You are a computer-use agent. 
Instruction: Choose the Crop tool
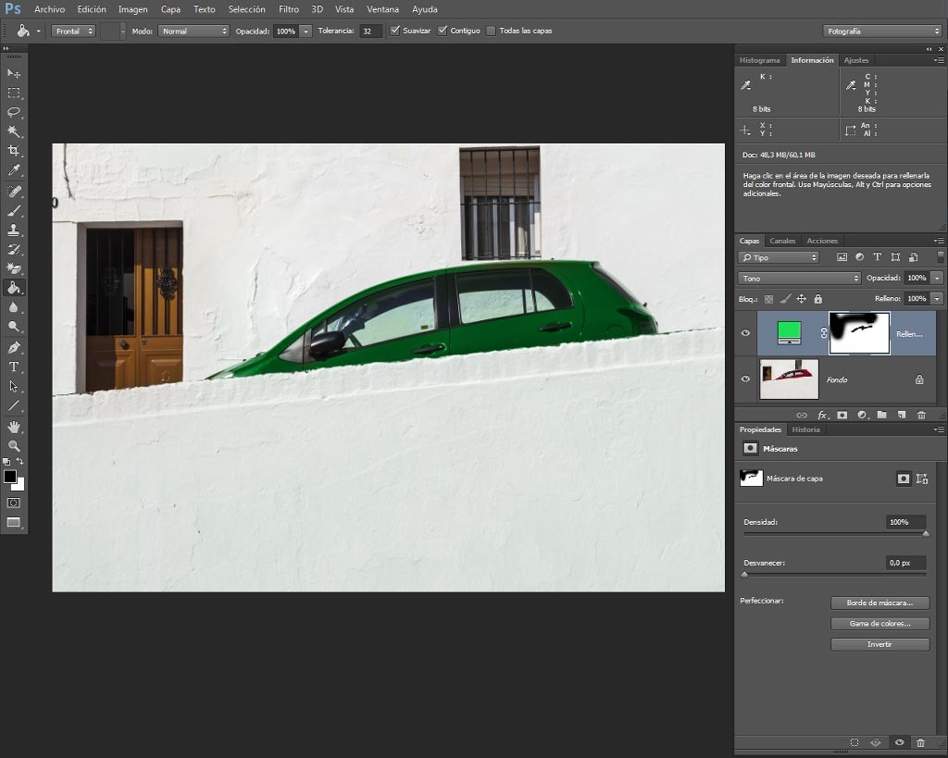(13, 151)
